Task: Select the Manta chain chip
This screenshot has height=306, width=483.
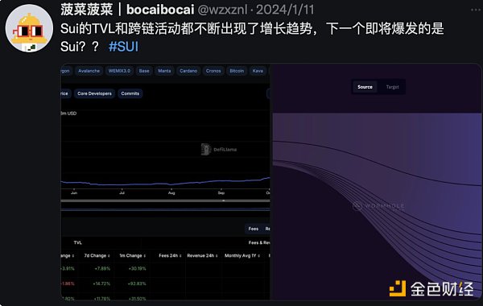Action: (x=164, y=71)
